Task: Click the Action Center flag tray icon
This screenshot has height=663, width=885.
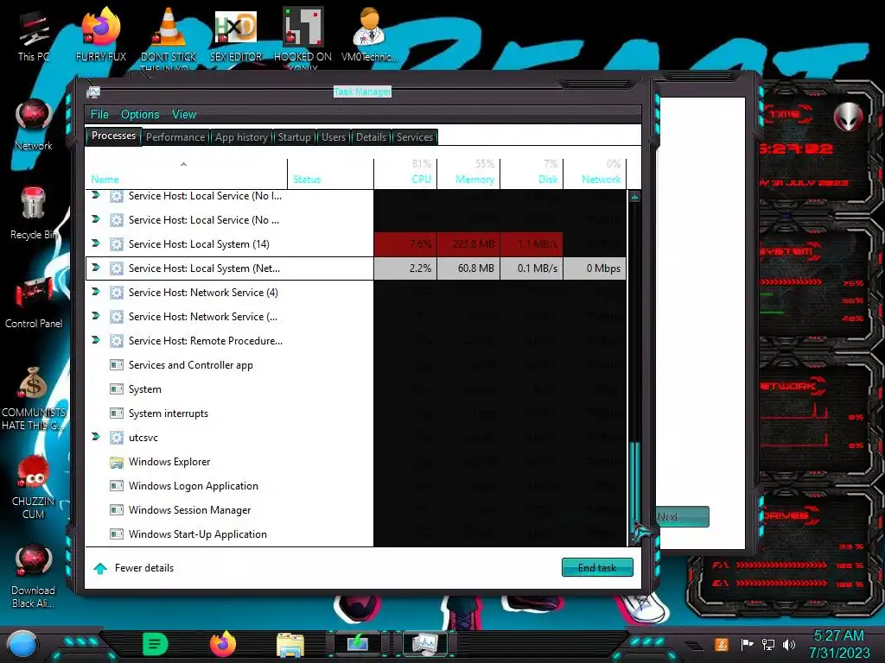Action: pyautogui.click(x=747, y=644)
